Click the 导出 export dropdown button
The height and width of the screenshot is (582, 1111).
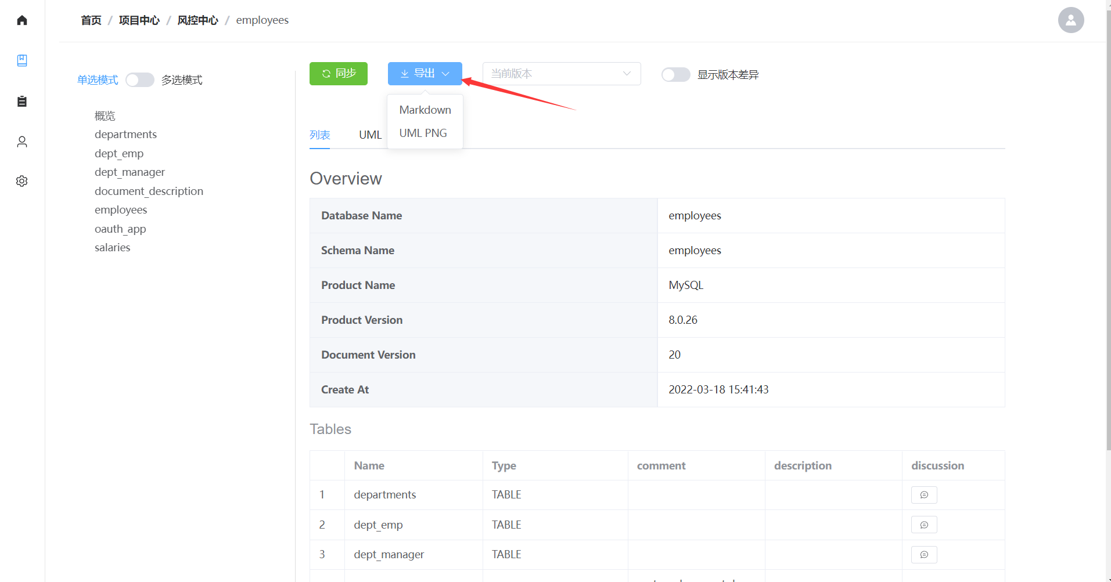(425, 74)
